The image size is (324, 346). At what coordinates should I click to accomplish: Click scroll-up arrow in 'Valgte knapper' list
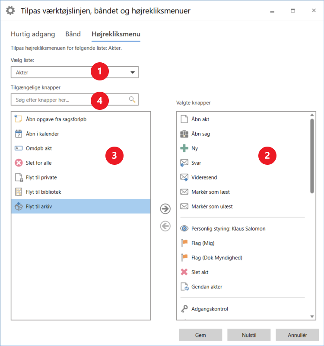click(312, 115)
